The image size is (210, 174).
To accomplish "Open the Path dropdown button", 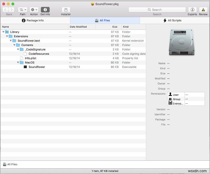I will [22, 10].
